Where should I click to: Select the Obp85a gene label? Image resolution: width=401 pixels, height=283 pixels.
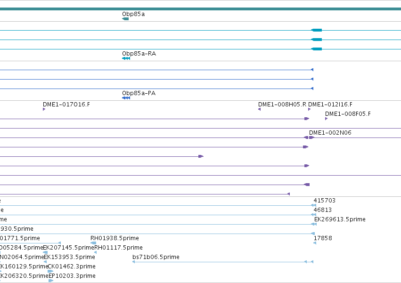[x=133, y=14]
